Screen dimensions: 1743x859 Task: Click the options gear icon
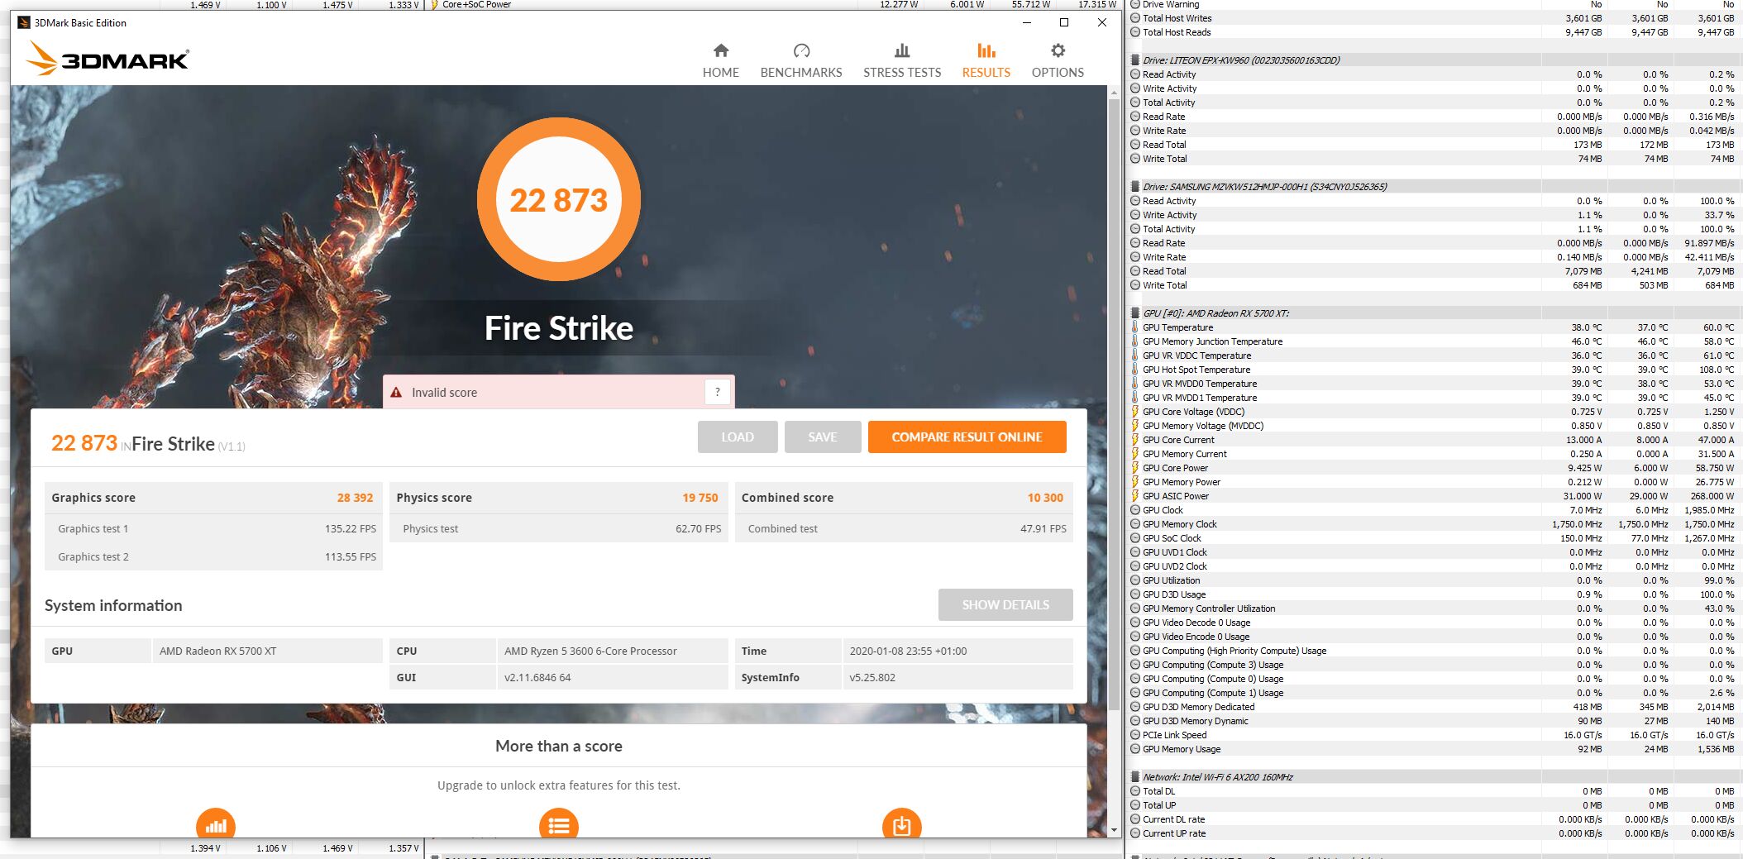click(1058, 50)
